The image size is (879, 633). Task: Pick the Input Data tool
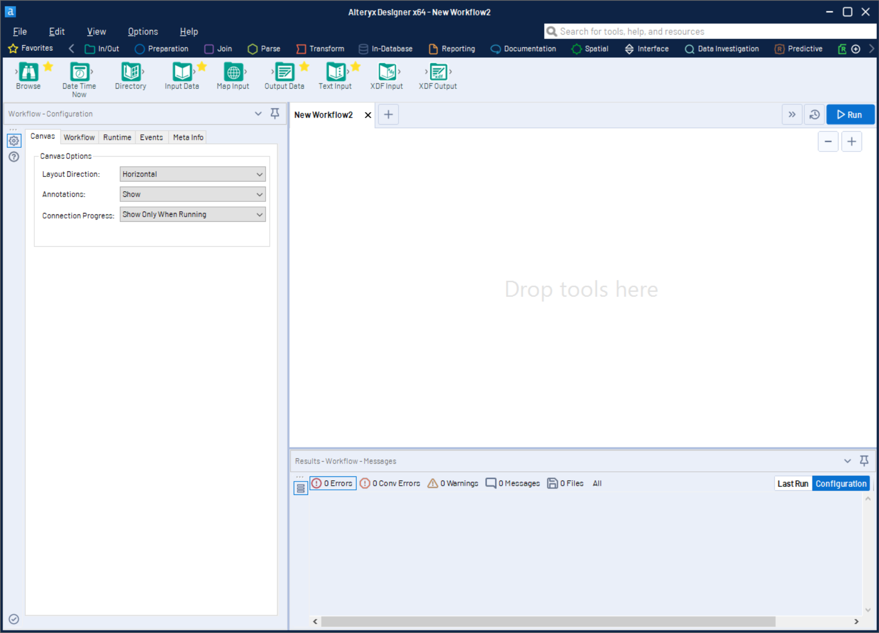181,73
